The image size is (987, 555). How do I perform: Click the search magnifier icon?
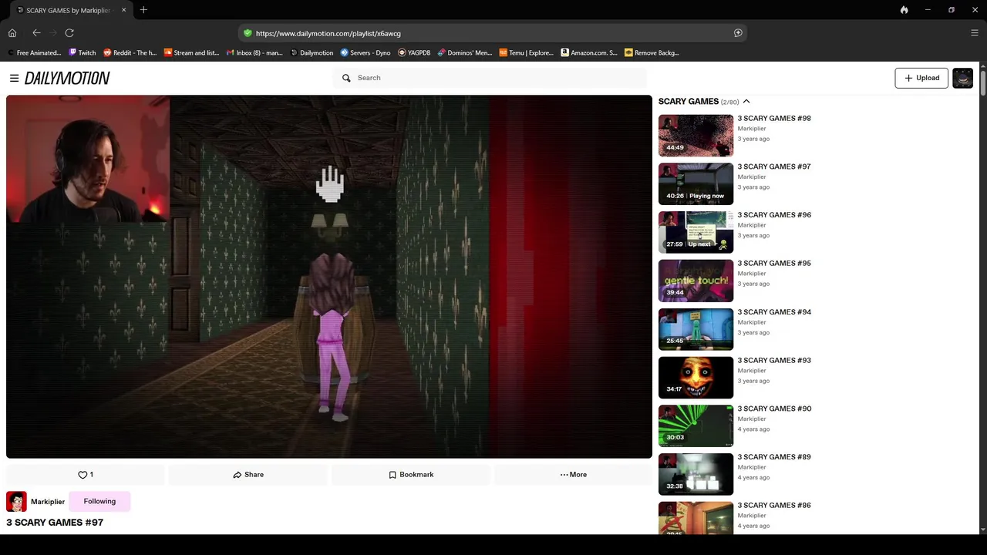tap(346, 78)
